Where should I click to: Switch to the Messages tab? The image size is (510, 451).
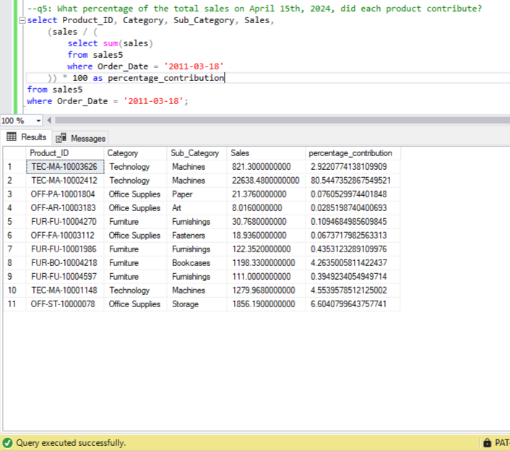pos(80,138)
